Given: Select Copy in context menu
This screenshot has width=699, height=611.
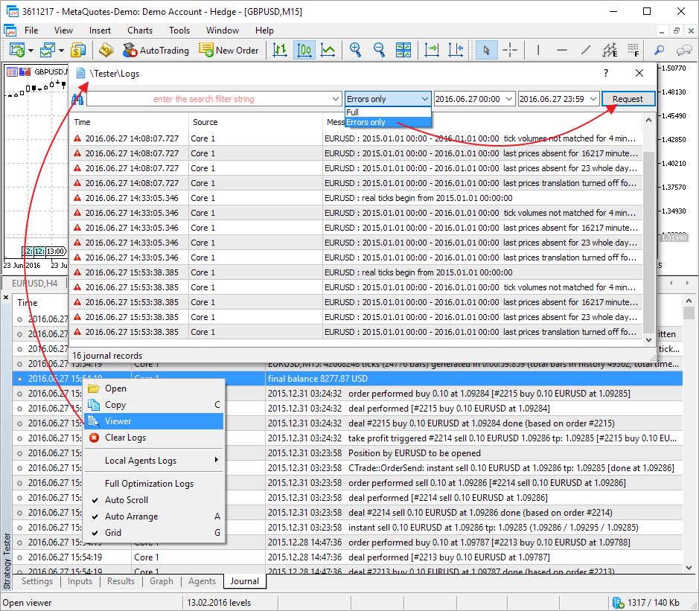Looking at the screenshot, I should coord(153,405).
